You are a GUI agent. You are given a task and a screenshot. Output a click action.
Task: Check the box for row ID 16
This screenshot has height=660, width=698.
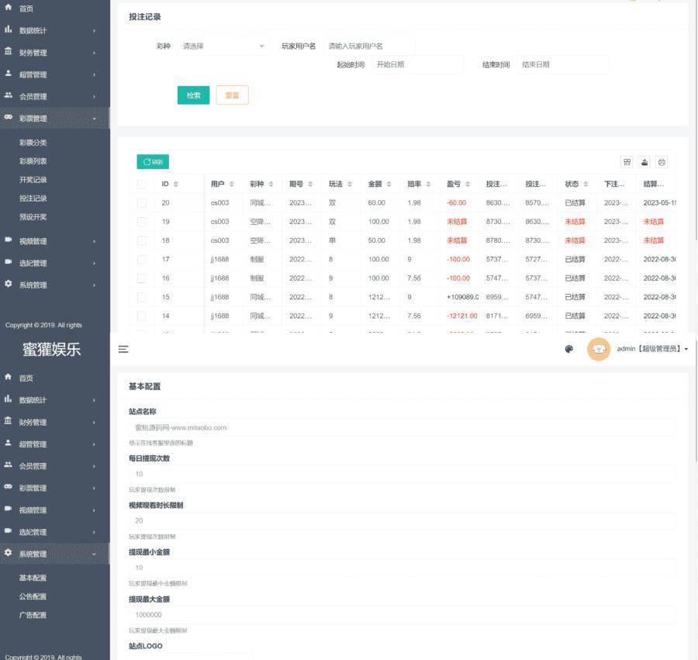pos(142,278)
